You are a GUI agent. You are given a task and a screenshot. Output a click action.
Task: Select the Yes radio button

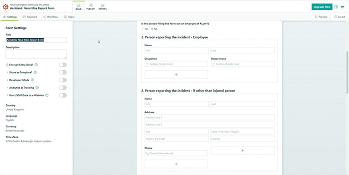143,29
